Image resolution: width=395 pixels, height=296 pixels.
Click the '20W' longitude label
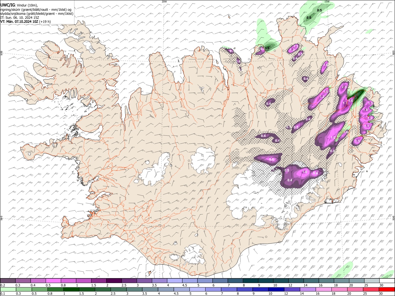[164, 2]
